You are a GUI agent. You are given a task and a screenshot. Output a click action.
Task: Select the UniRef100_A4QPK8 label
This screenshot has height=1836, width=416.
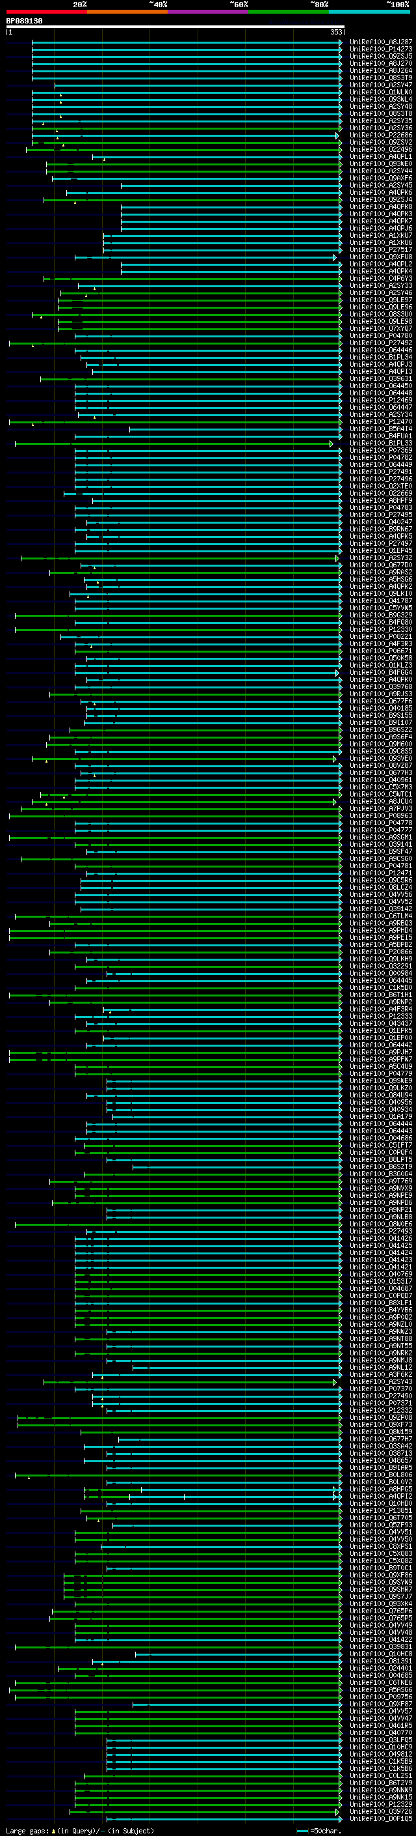click(x=380, y=206)
